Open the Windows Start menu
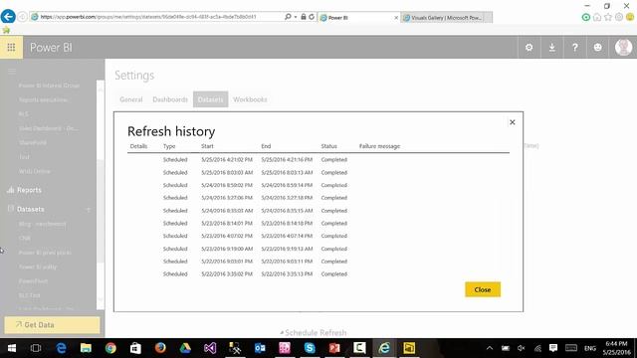 pyautogui.click(x=12, y=348)
